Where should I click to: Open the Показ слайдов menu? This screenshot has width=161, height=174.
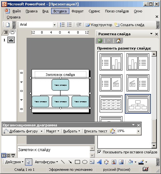(x=117, y=11)
